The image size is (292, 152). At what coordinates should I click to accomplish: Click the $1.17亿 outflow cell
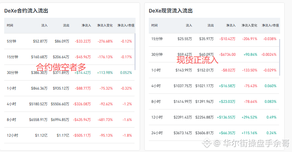(x=63, y=135)
